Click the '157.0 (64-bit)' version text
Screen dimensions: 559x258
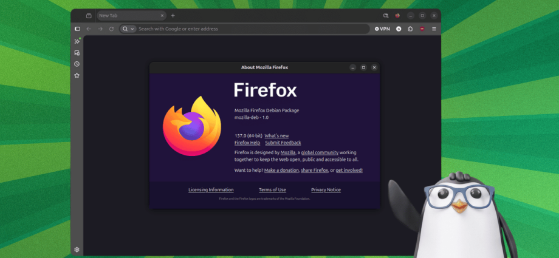(249, 136)
